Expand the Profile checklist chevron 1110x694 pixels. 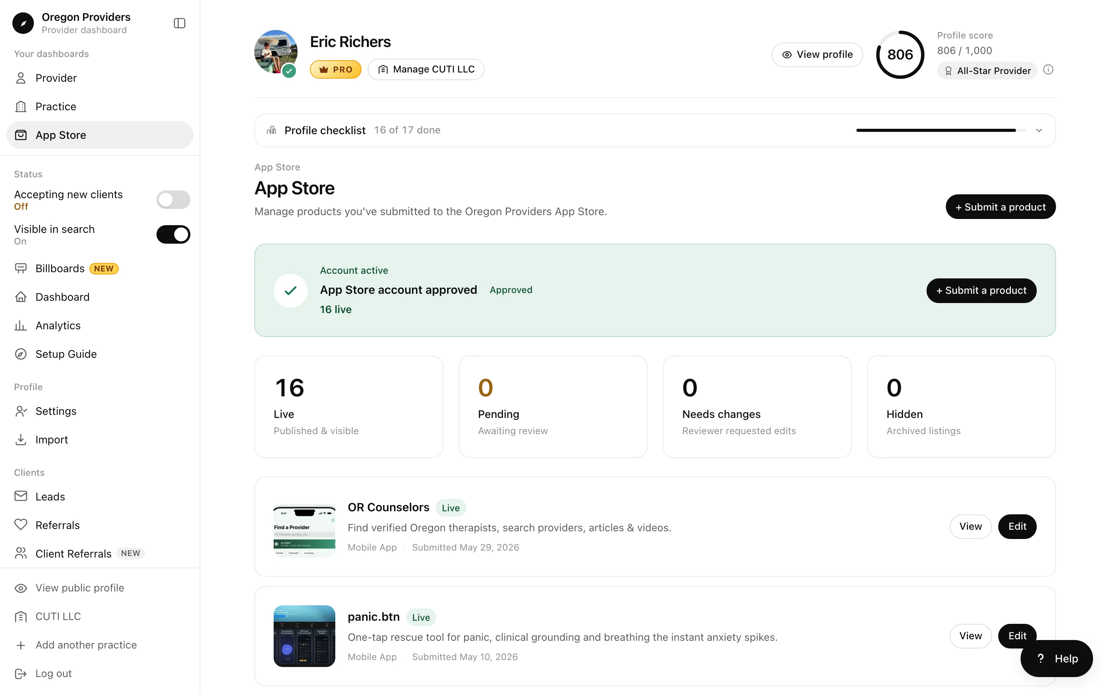[x=1039, y=130]
